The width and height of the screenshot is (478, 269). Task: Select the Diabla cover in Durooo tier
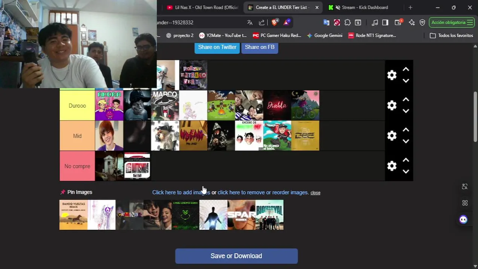click(x=277, y=105)
